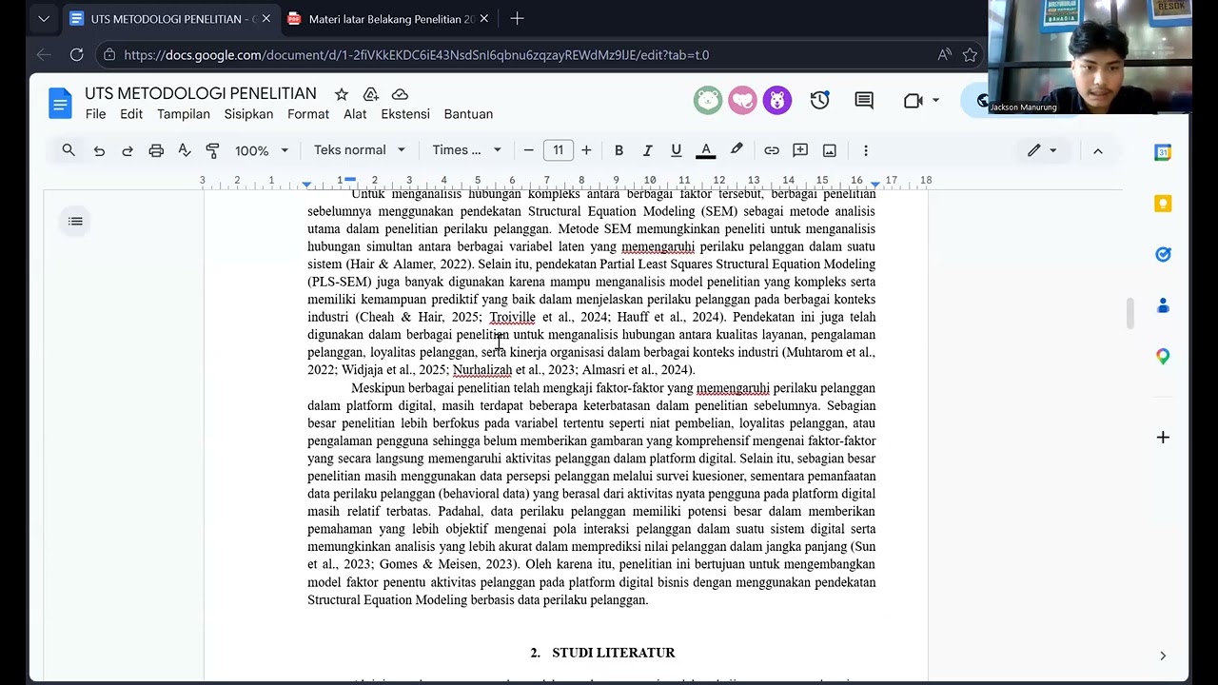Open the editing mode pencil dropdown
The image size is (1218, 685).
point(1042,150)
